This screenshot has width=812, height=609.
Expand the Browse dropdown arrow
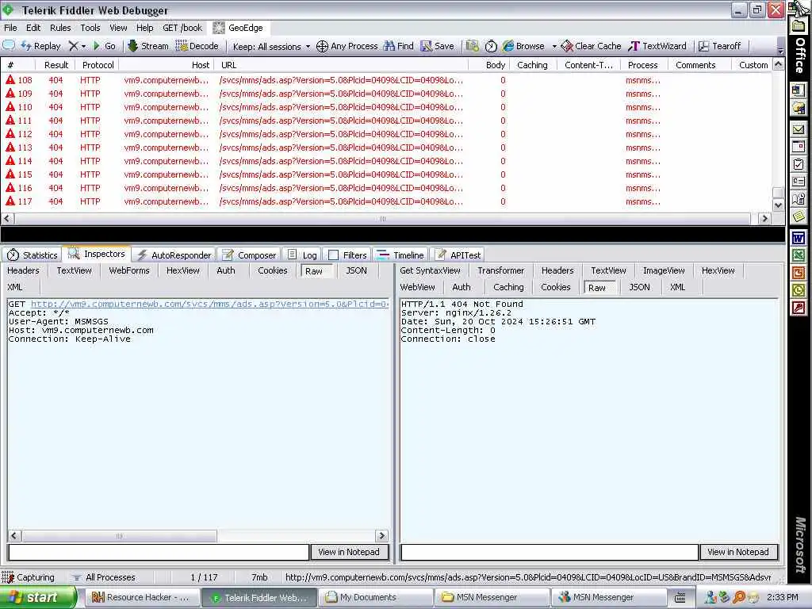coord(554,47)
